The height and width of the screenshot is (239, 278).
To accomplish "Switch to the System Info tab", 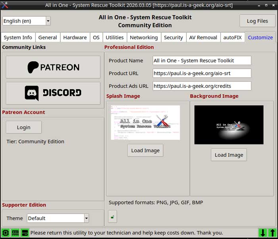I will [18, 37].
